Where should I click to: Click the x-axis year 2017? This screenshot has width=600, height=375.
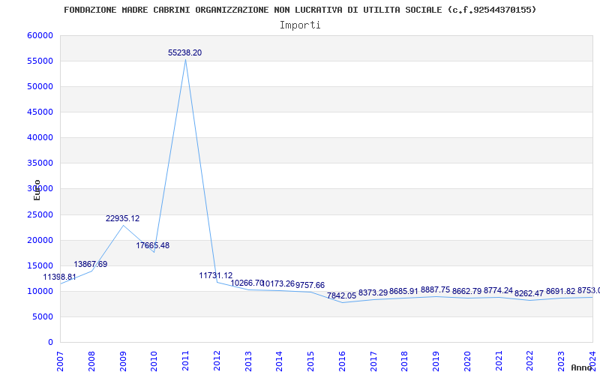[373, 361]
